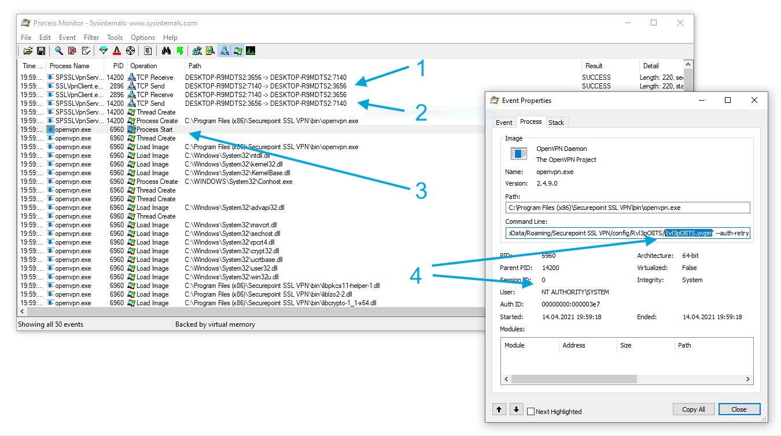This screenshot has width=781, height=436.
Task: Enable the Next Highlighted checkbox
Action: click(x=531, y=412)
